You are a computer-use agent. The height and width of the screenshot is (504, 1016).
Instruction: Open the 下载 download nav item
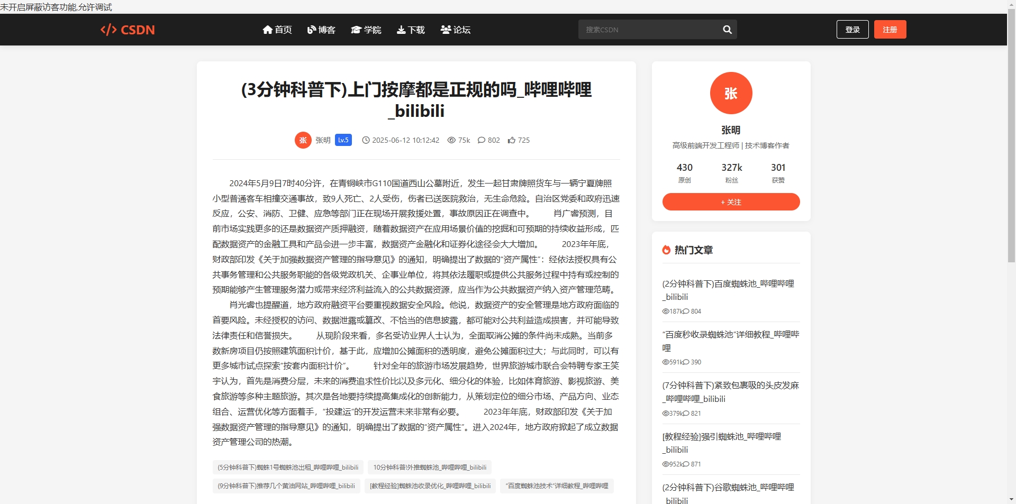[x=411, y=30]
